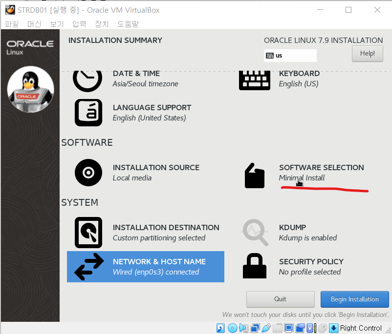Image resolution: width=392 pixels, height=334 pixels.
Task: Click the network adapters icon in status bar
Action: click(x=255, y=328)
